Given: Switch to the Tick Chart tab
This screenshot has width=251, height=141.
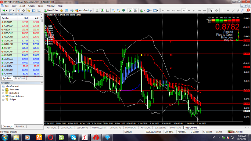Looking at the screenshot, I should pos(20,78).
